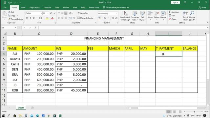
Task: Open Sort & Filter options
Action: (185, 16)
